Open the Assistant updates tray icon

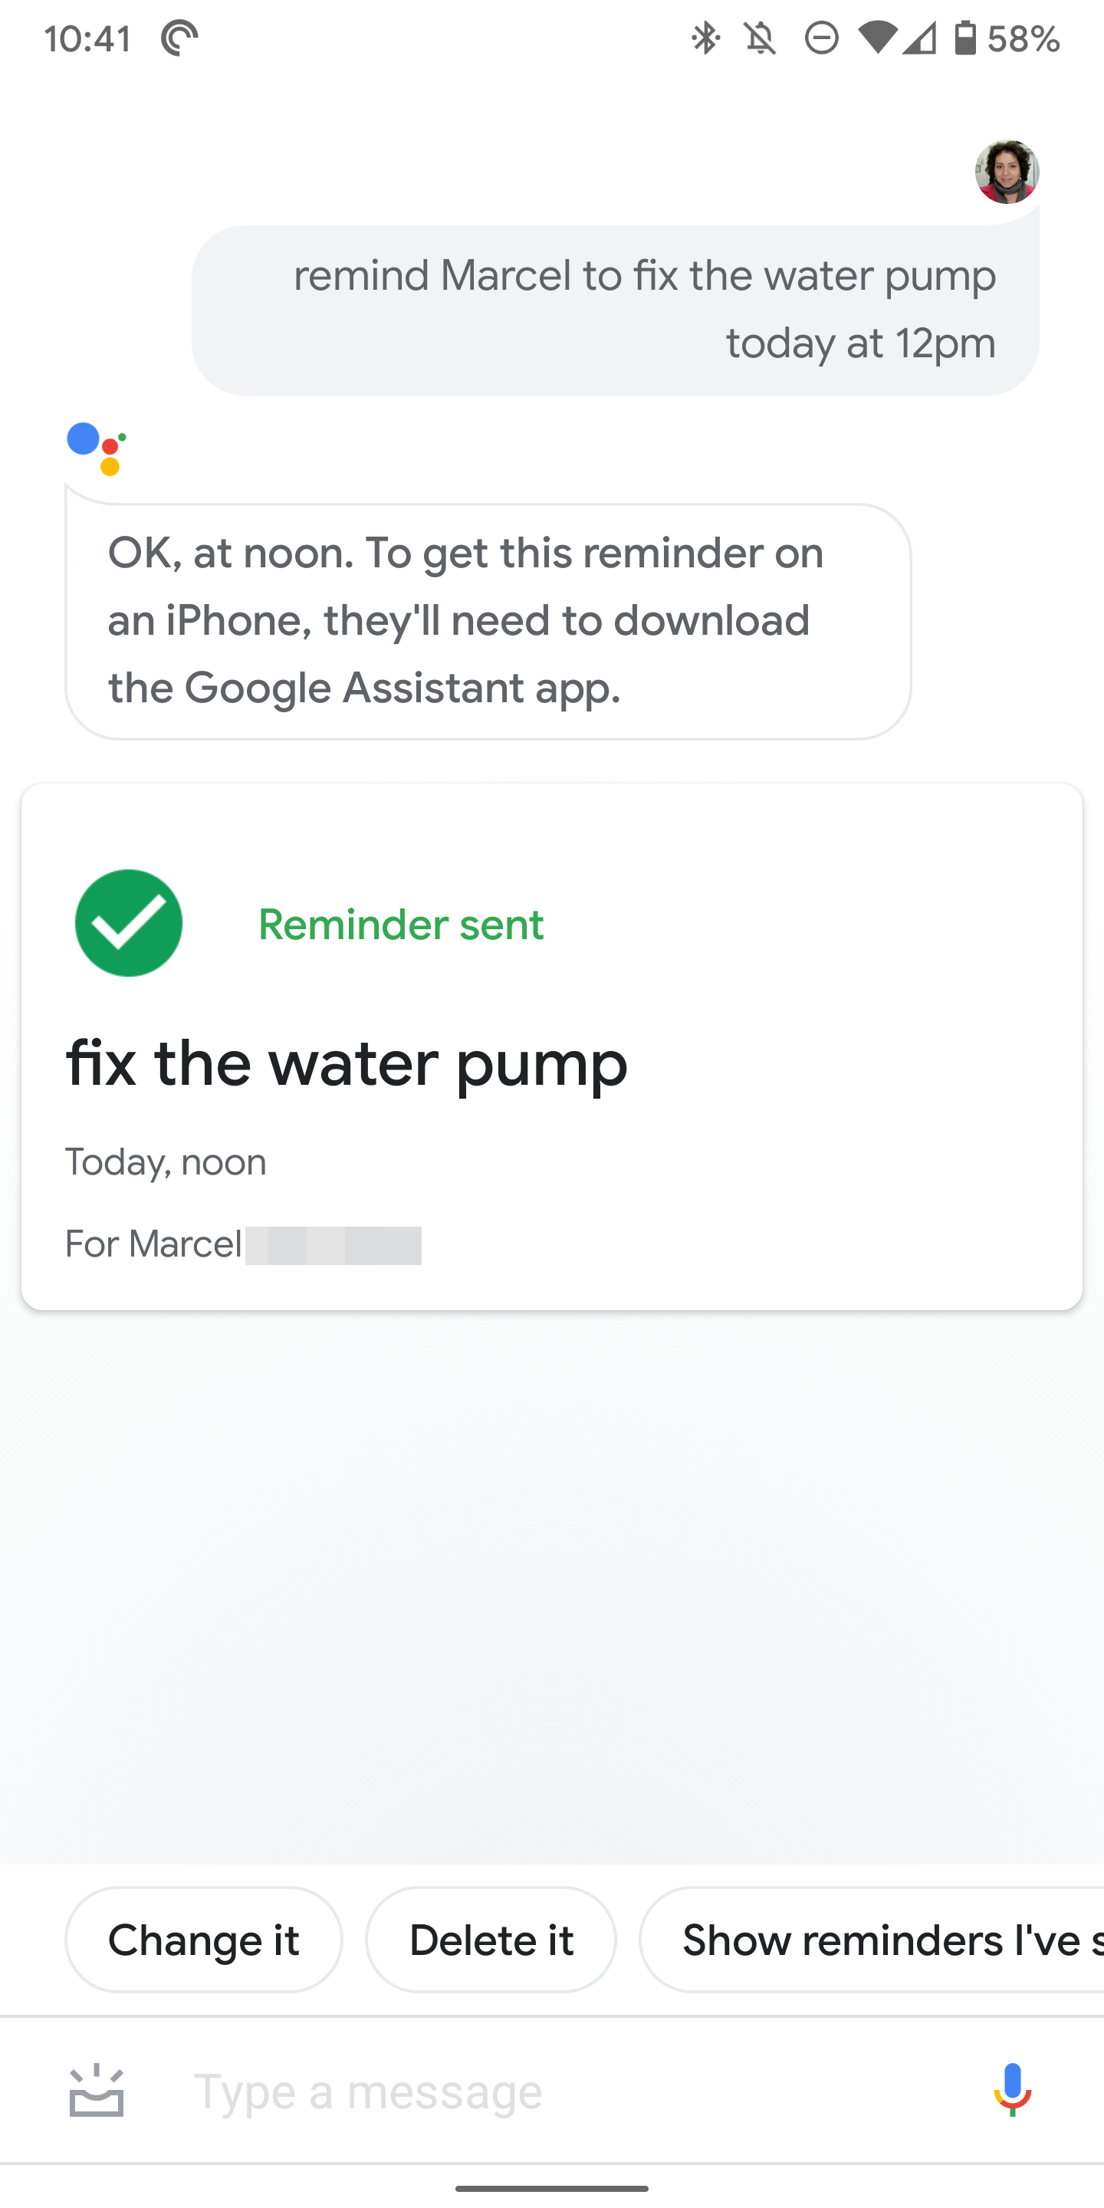96,2091
